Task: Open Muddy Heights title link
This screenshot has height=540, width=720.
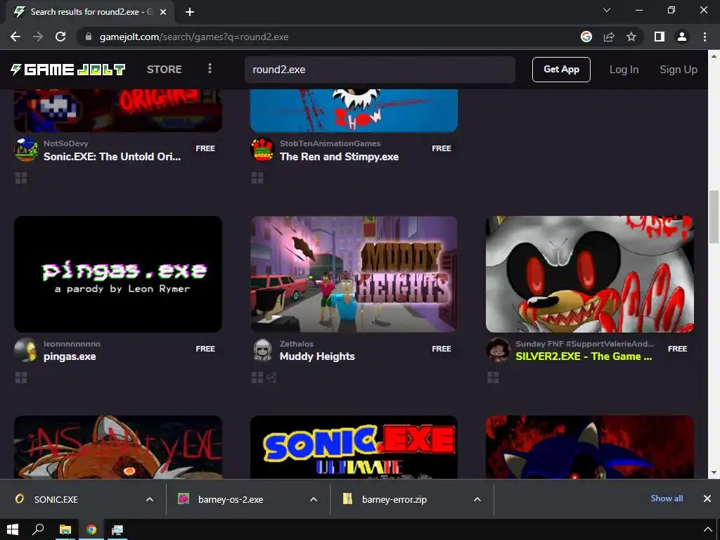Action: [317, 356]
